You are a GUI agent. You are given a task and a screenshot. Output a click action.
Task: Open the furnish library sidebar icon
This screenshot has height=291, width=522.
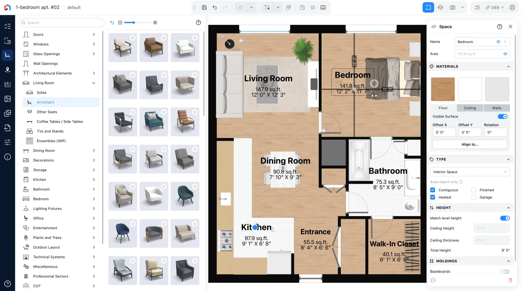pos(8,55)
